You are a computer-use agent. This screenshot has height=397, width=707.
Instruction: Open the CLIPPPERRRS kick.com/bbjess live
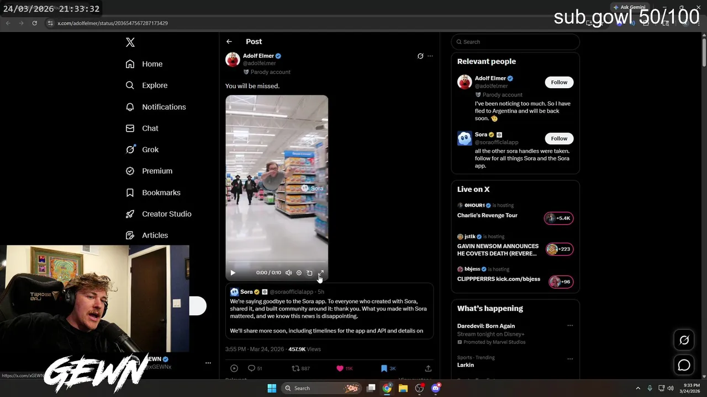[x=498, y=279]
